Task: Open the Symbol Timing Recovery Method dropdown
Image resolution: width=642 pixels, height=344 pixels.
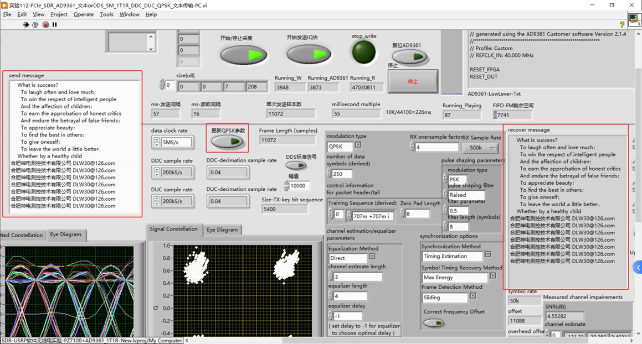Action: 493,276
